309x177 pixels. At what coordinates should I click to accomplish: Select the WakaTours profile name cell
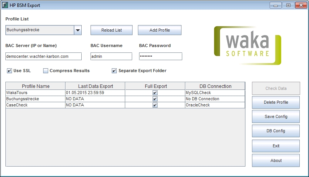35,93
